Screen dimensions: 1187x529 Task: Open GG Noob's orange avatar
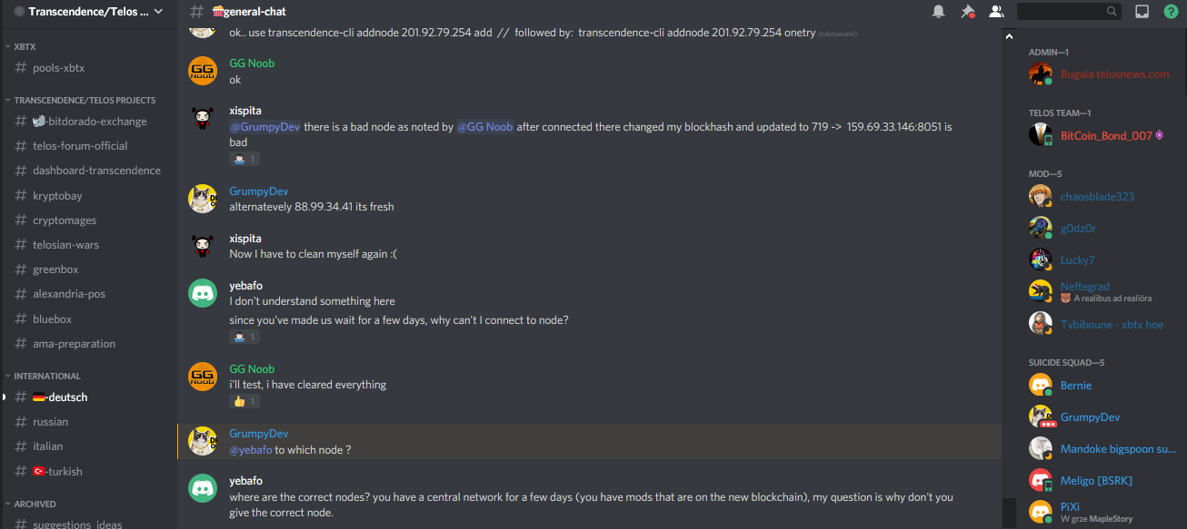pyautogui.click(x=203, y=70)
